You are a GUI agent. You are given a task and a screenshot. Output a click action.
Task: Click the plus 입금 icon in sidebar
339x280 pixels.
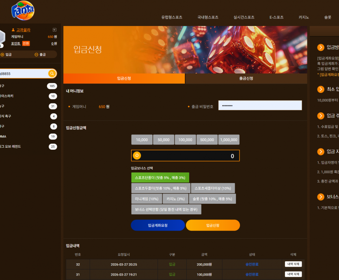click(2, 54)
